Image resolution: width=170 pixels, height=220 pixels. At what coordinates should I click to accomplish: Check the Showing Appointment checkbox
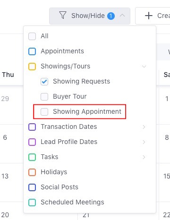[x=44, y=112]
